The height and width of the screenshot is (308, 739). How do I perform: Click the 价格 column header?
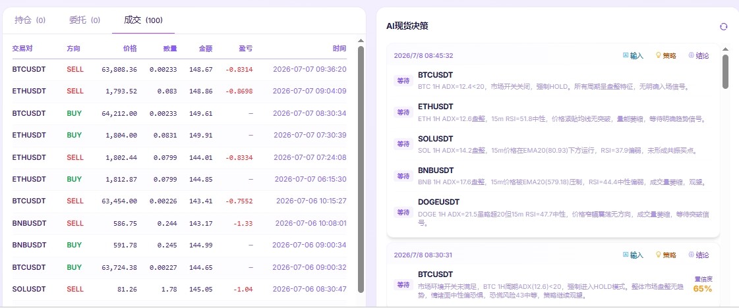click(x=130, y=48)
